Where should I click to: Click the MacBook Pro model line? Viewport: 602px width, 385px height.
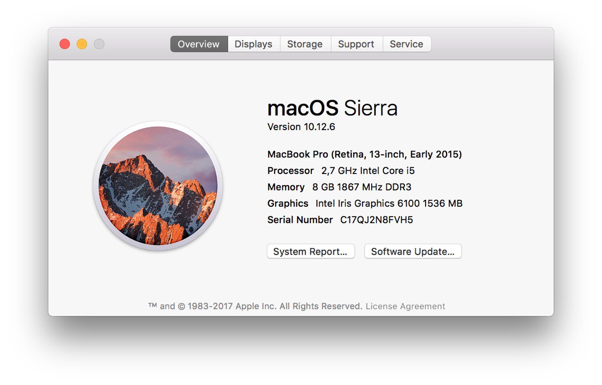[x=364, y=154]
